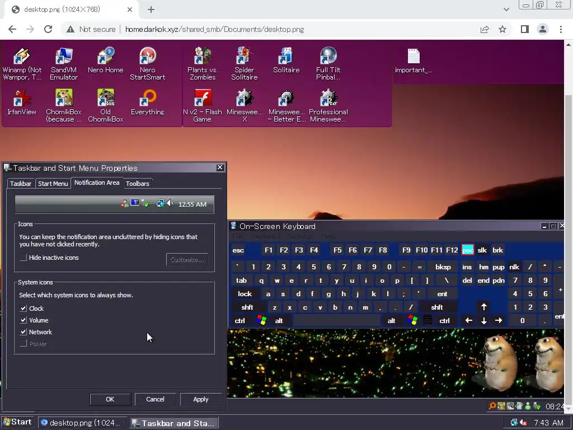
Task: Uncheck the Volume system icon
Action: [23, 320]
